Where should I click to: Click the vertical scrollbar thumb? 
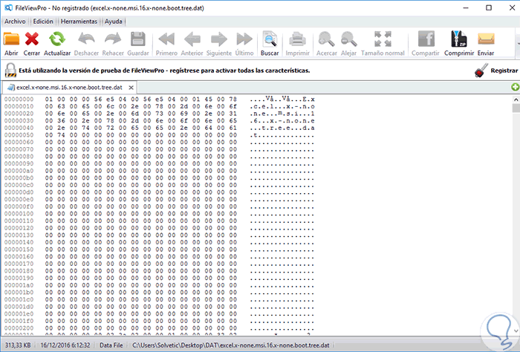[x=516, y=108]
